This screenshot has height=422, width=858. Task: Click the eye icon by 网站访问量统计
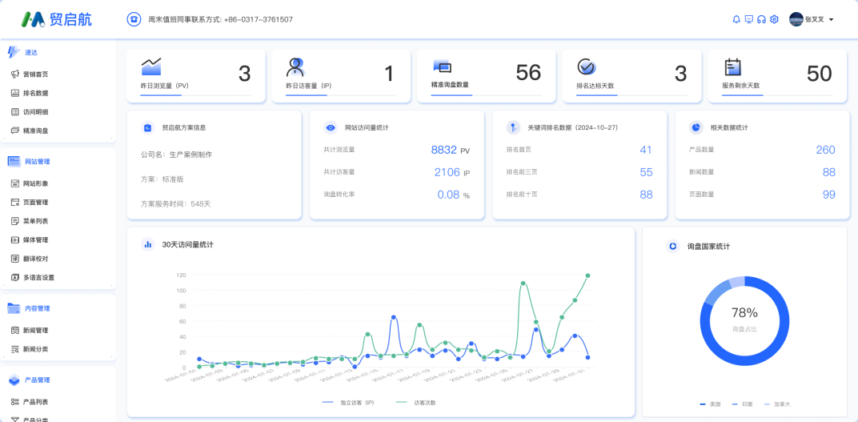click(x=331, y=127)
